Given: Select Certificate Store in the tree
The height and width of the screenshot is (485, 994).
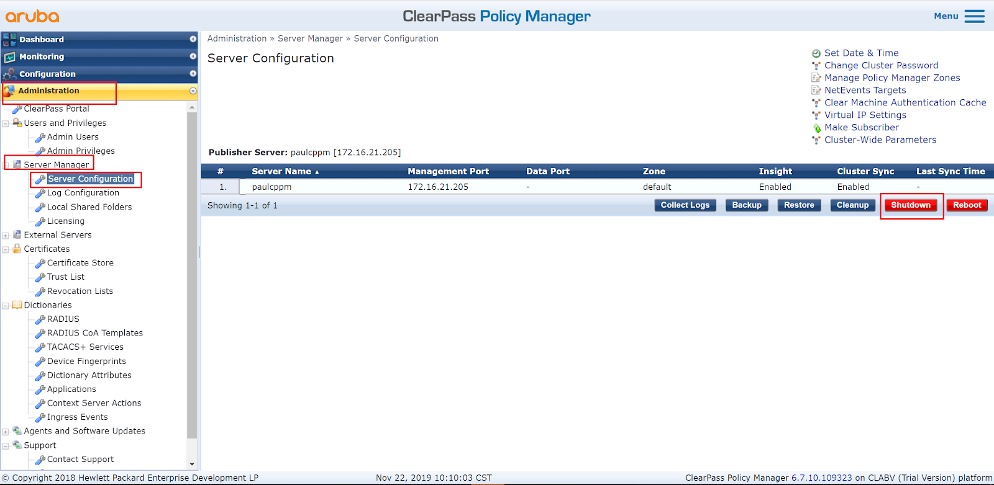Looking at the screenshot, I should (x=80, y=263).
